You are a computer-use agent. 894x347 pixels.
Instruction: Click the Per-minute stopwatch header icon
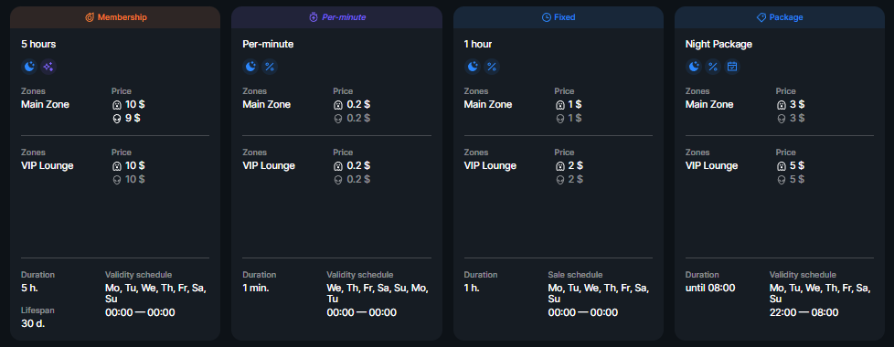point(313,17)
